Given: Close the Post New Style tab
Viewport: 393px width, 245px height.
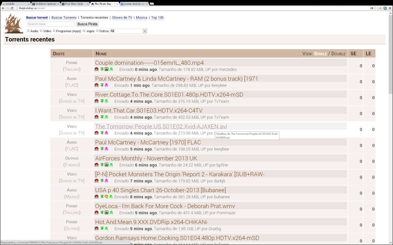Looking at the screenshot, I should pyautogui.click(x=88, y=4).
